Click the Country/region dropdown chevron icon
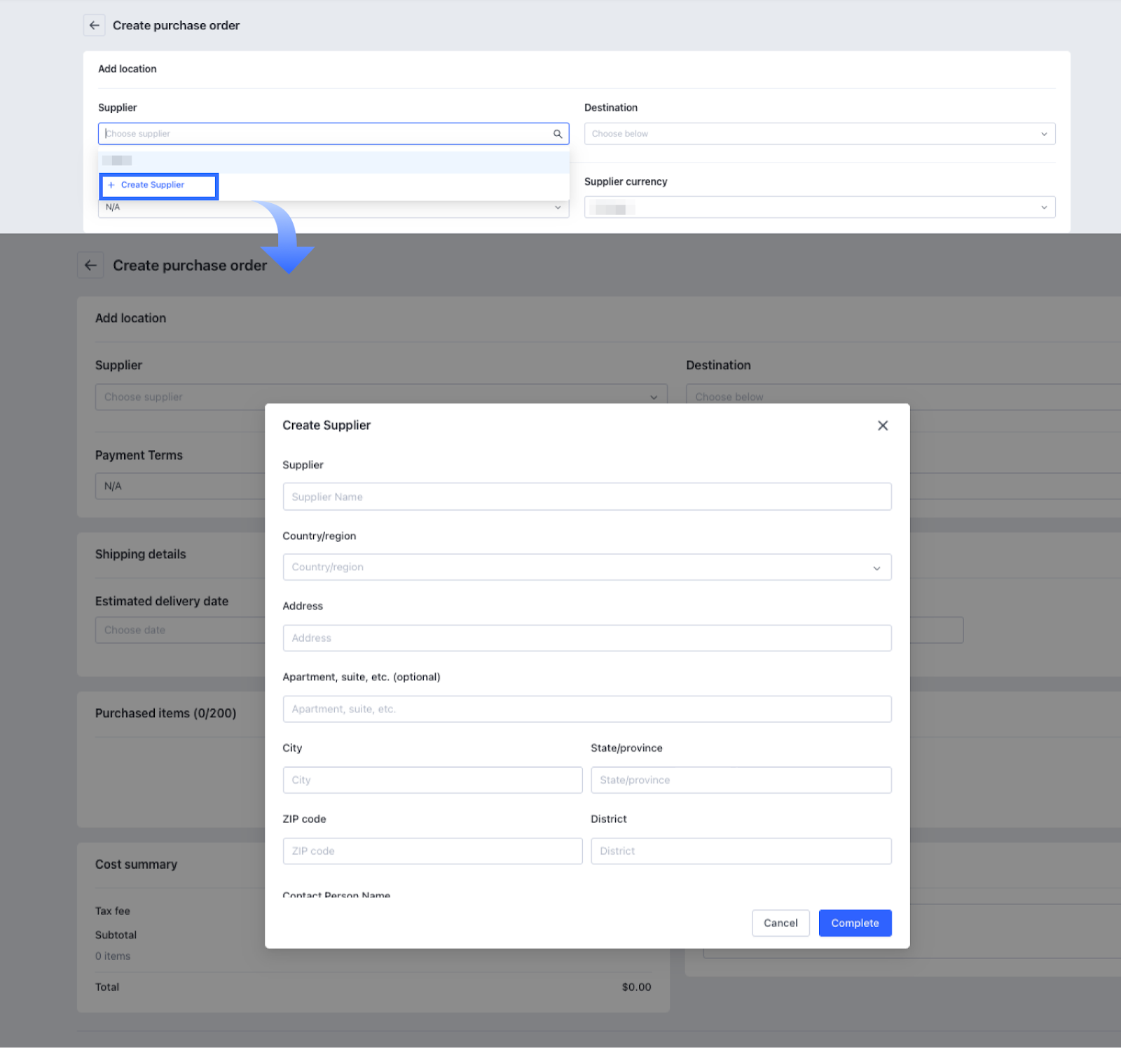1121x1048 pixels. pos(876,568)
